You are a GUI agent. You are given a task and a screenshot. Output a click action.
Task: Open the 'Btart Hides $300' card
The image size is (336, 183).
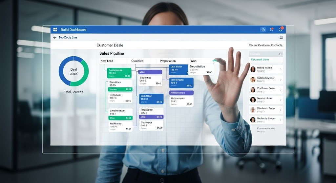(x=120, y=84)
